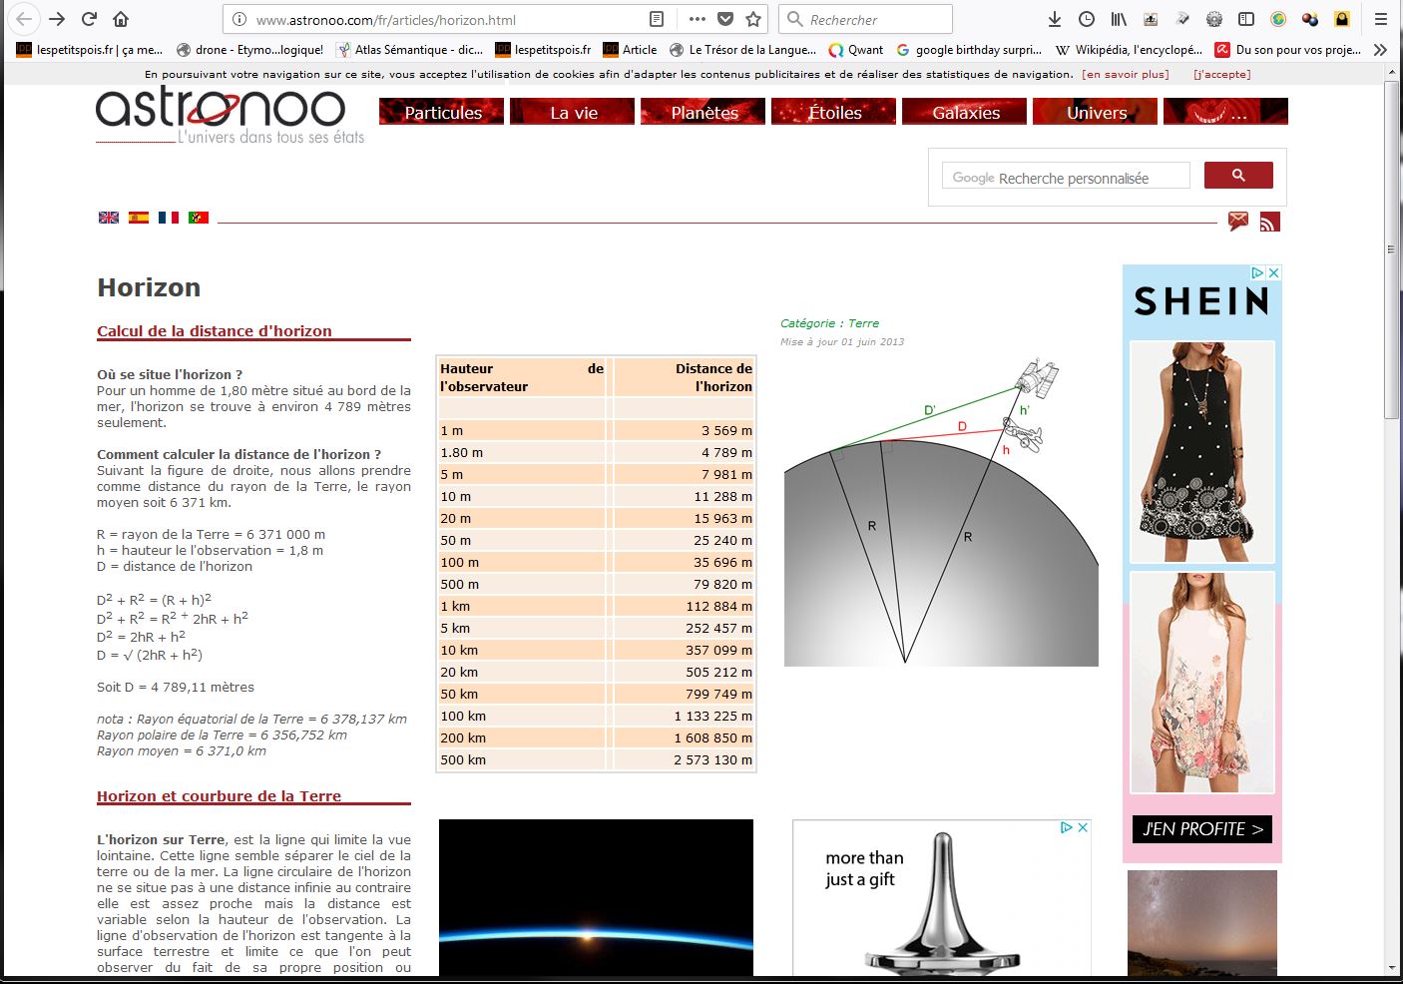Open the page actions three-dot menu
Screen dimensions: 1403x984
pyautogui.click(x=697, y=19)
